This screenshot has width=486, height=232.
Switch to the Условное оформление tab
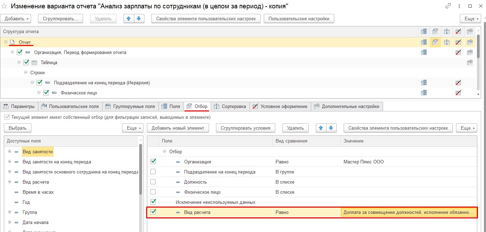pos(279,106)
